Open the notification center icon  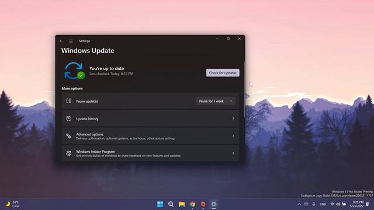click(368, 204)
